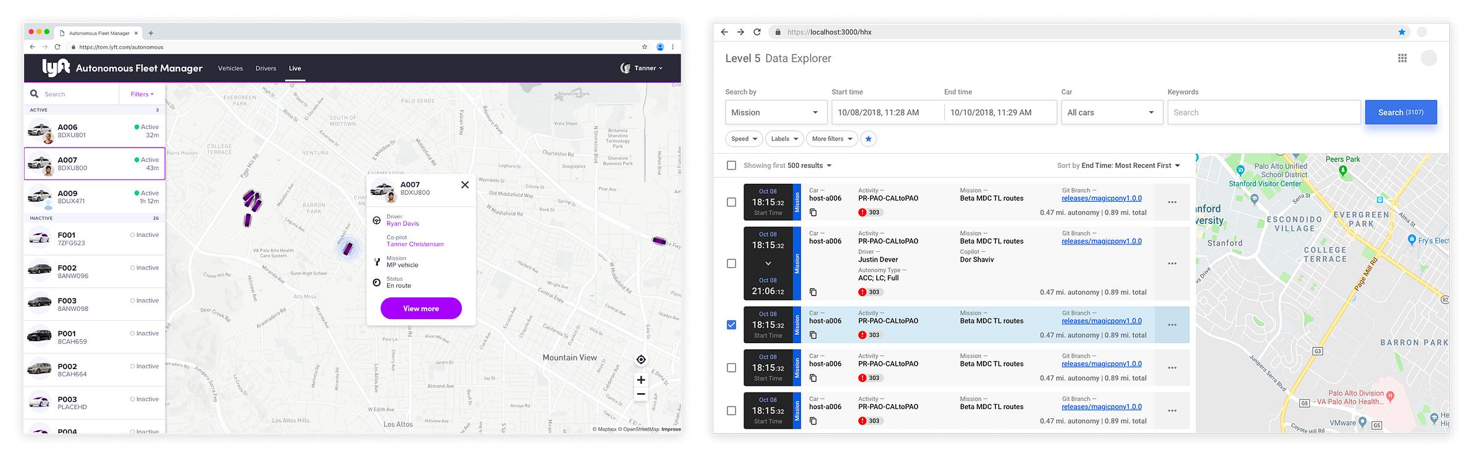Open more options for the highlighted mission row
The height and width of the screenshot is (456, 1482).
coord(1172,325)
